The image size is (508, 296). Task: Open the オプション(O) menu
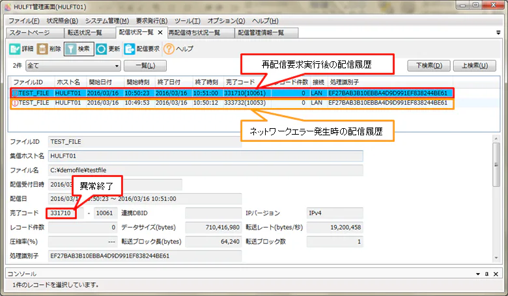[x=226, y=21]
